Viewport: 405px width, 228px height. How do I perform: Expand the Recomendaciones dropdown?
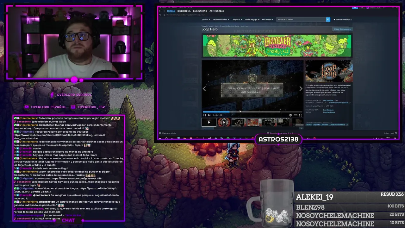point(221,20)
